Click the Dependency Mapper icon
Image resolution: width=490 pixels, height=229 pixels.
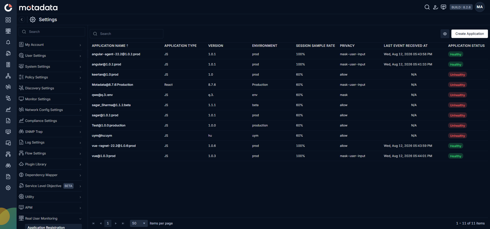pyautogui.click(x=21, y=175)
